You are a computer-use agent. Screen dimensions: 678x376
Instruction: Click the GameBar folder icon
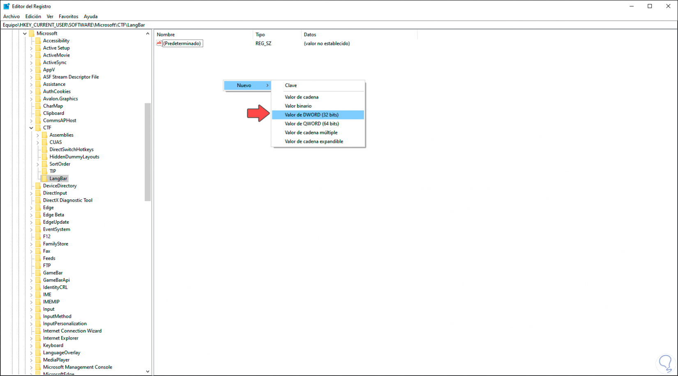[x=38, y=273]
